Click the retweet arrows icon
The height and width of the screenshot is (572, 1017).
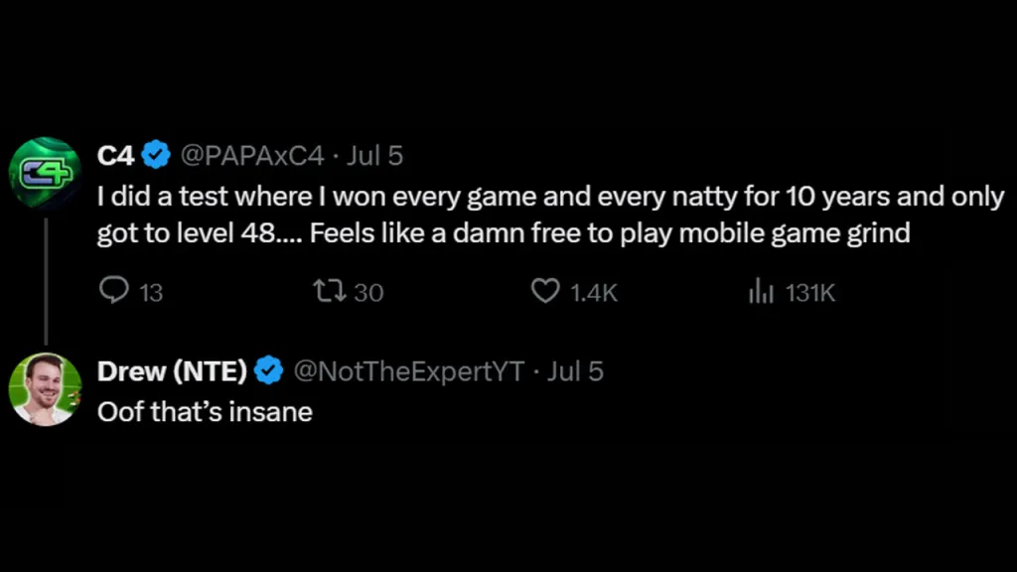[330, 291]
